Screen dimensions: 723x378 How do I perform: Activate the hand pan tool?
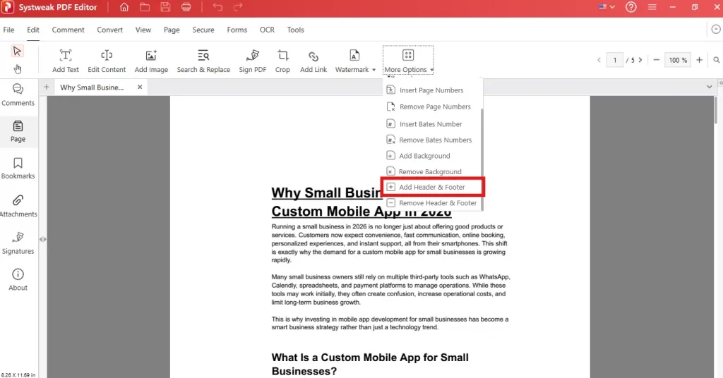tap(17, 69)
